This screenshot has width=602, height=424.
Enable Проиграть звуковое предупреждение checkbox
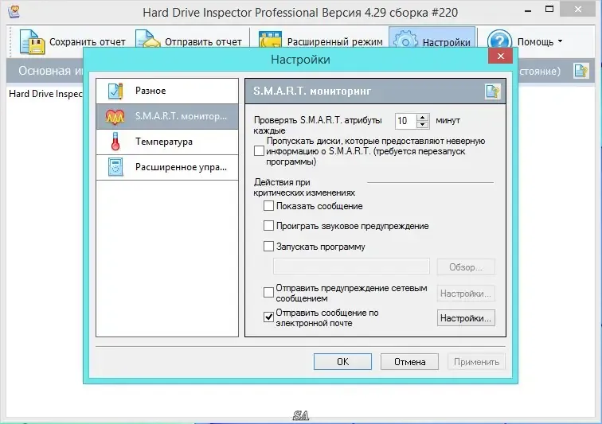269,226
